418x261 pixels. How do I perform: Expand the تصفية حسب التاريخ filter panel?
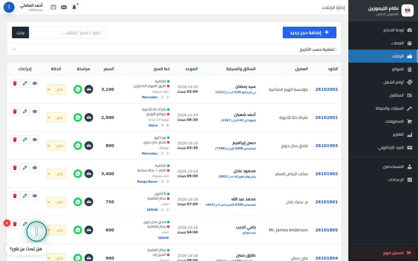click(174, 49)
